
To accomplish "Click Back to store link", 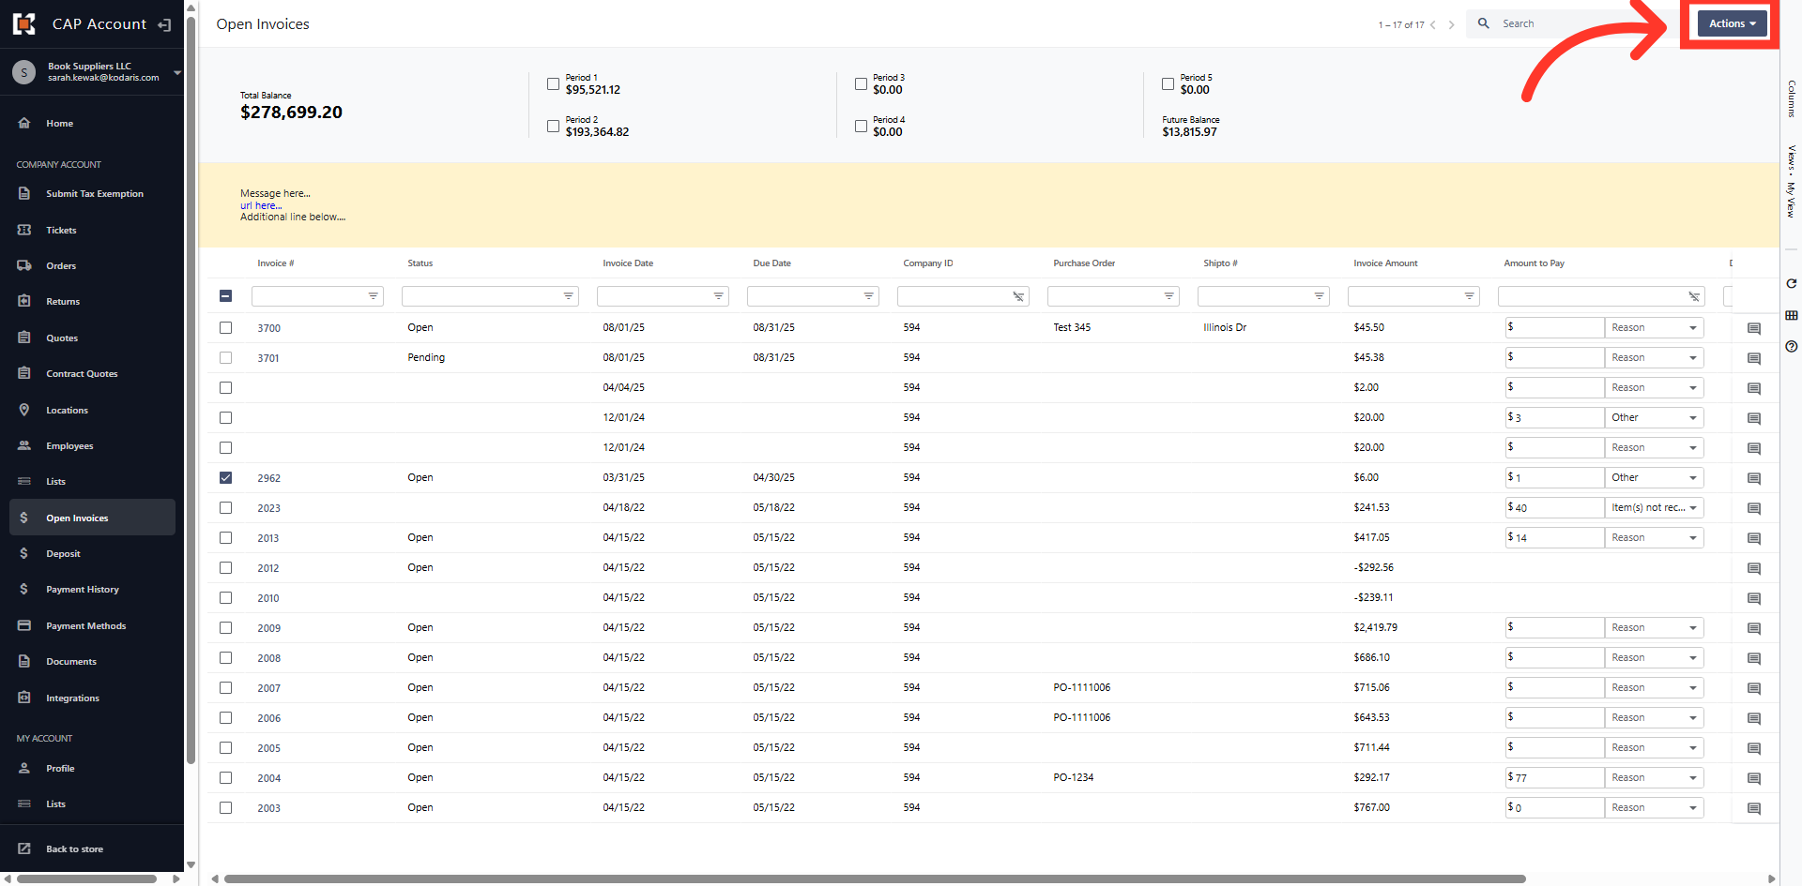I will (x=74, y=849).
